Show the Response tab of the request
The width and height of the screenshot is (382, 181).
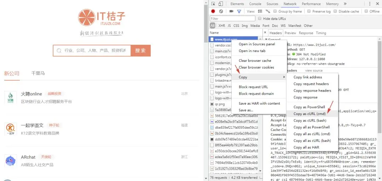click(x=306, y=33)
